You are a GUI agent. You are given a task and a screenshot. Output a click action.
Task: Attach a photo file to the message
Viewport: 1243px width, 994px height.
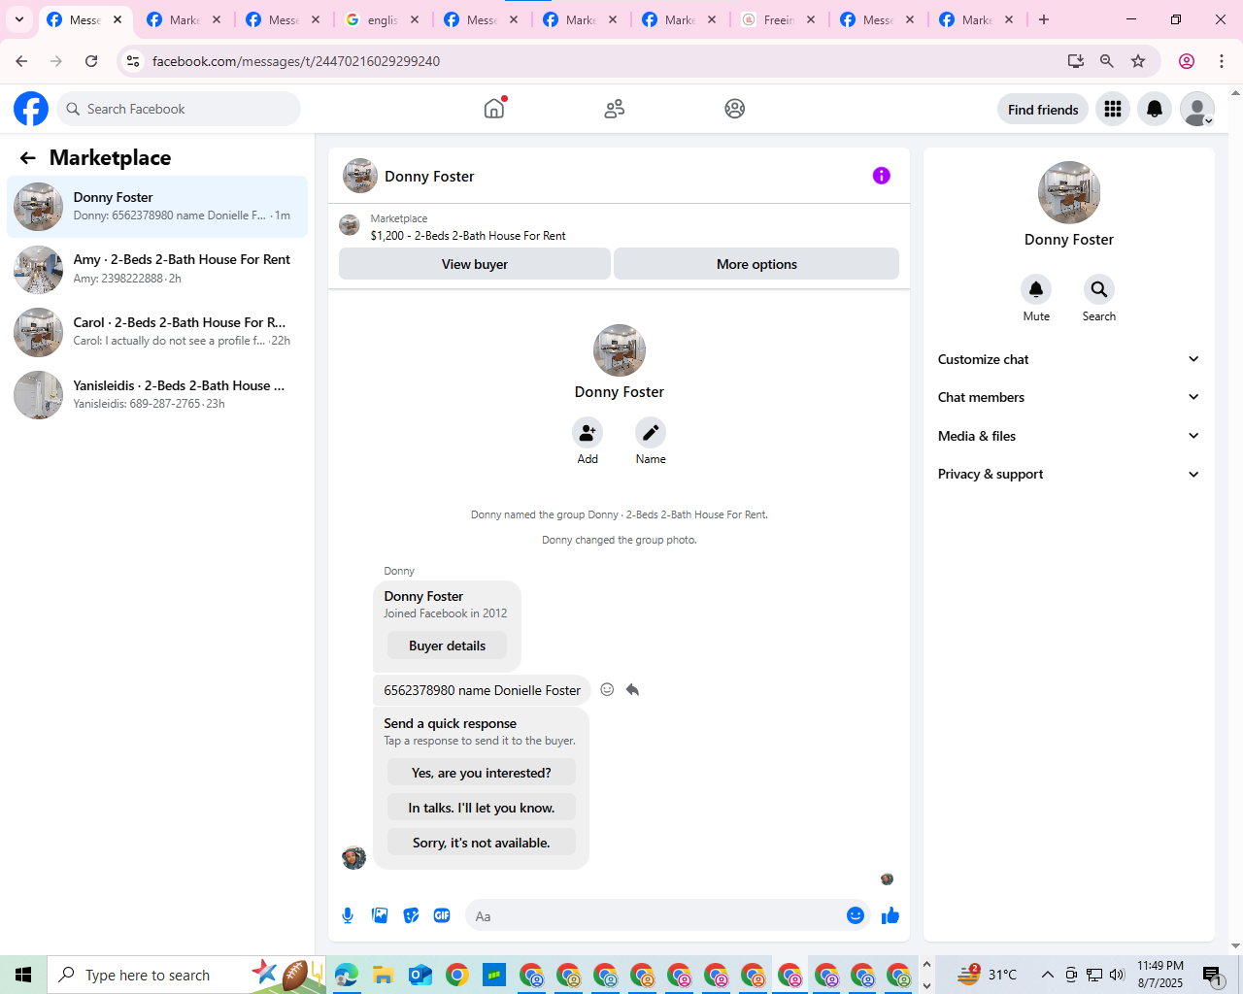tap(380, 915)
